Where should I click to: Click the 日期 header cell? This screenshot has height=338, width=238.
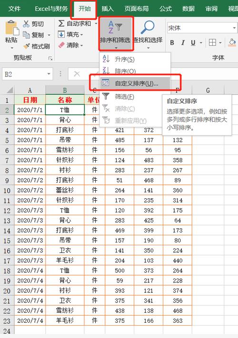(30, 99)
